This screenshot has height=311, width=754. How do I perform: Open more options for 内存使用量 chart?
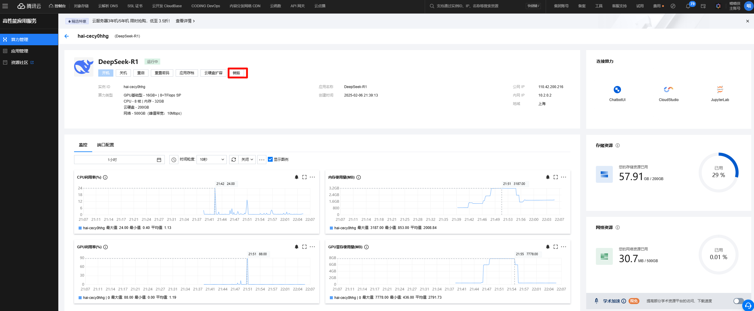pyautogui.click(x=564, y=177)
